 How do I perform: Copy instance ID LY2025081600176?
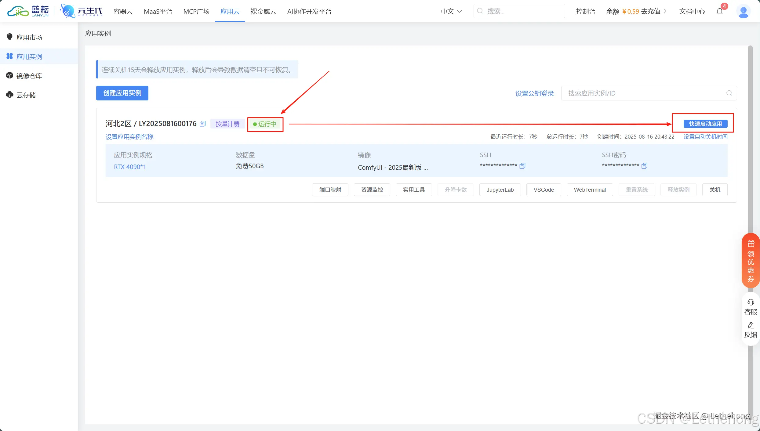coord(202,123)
